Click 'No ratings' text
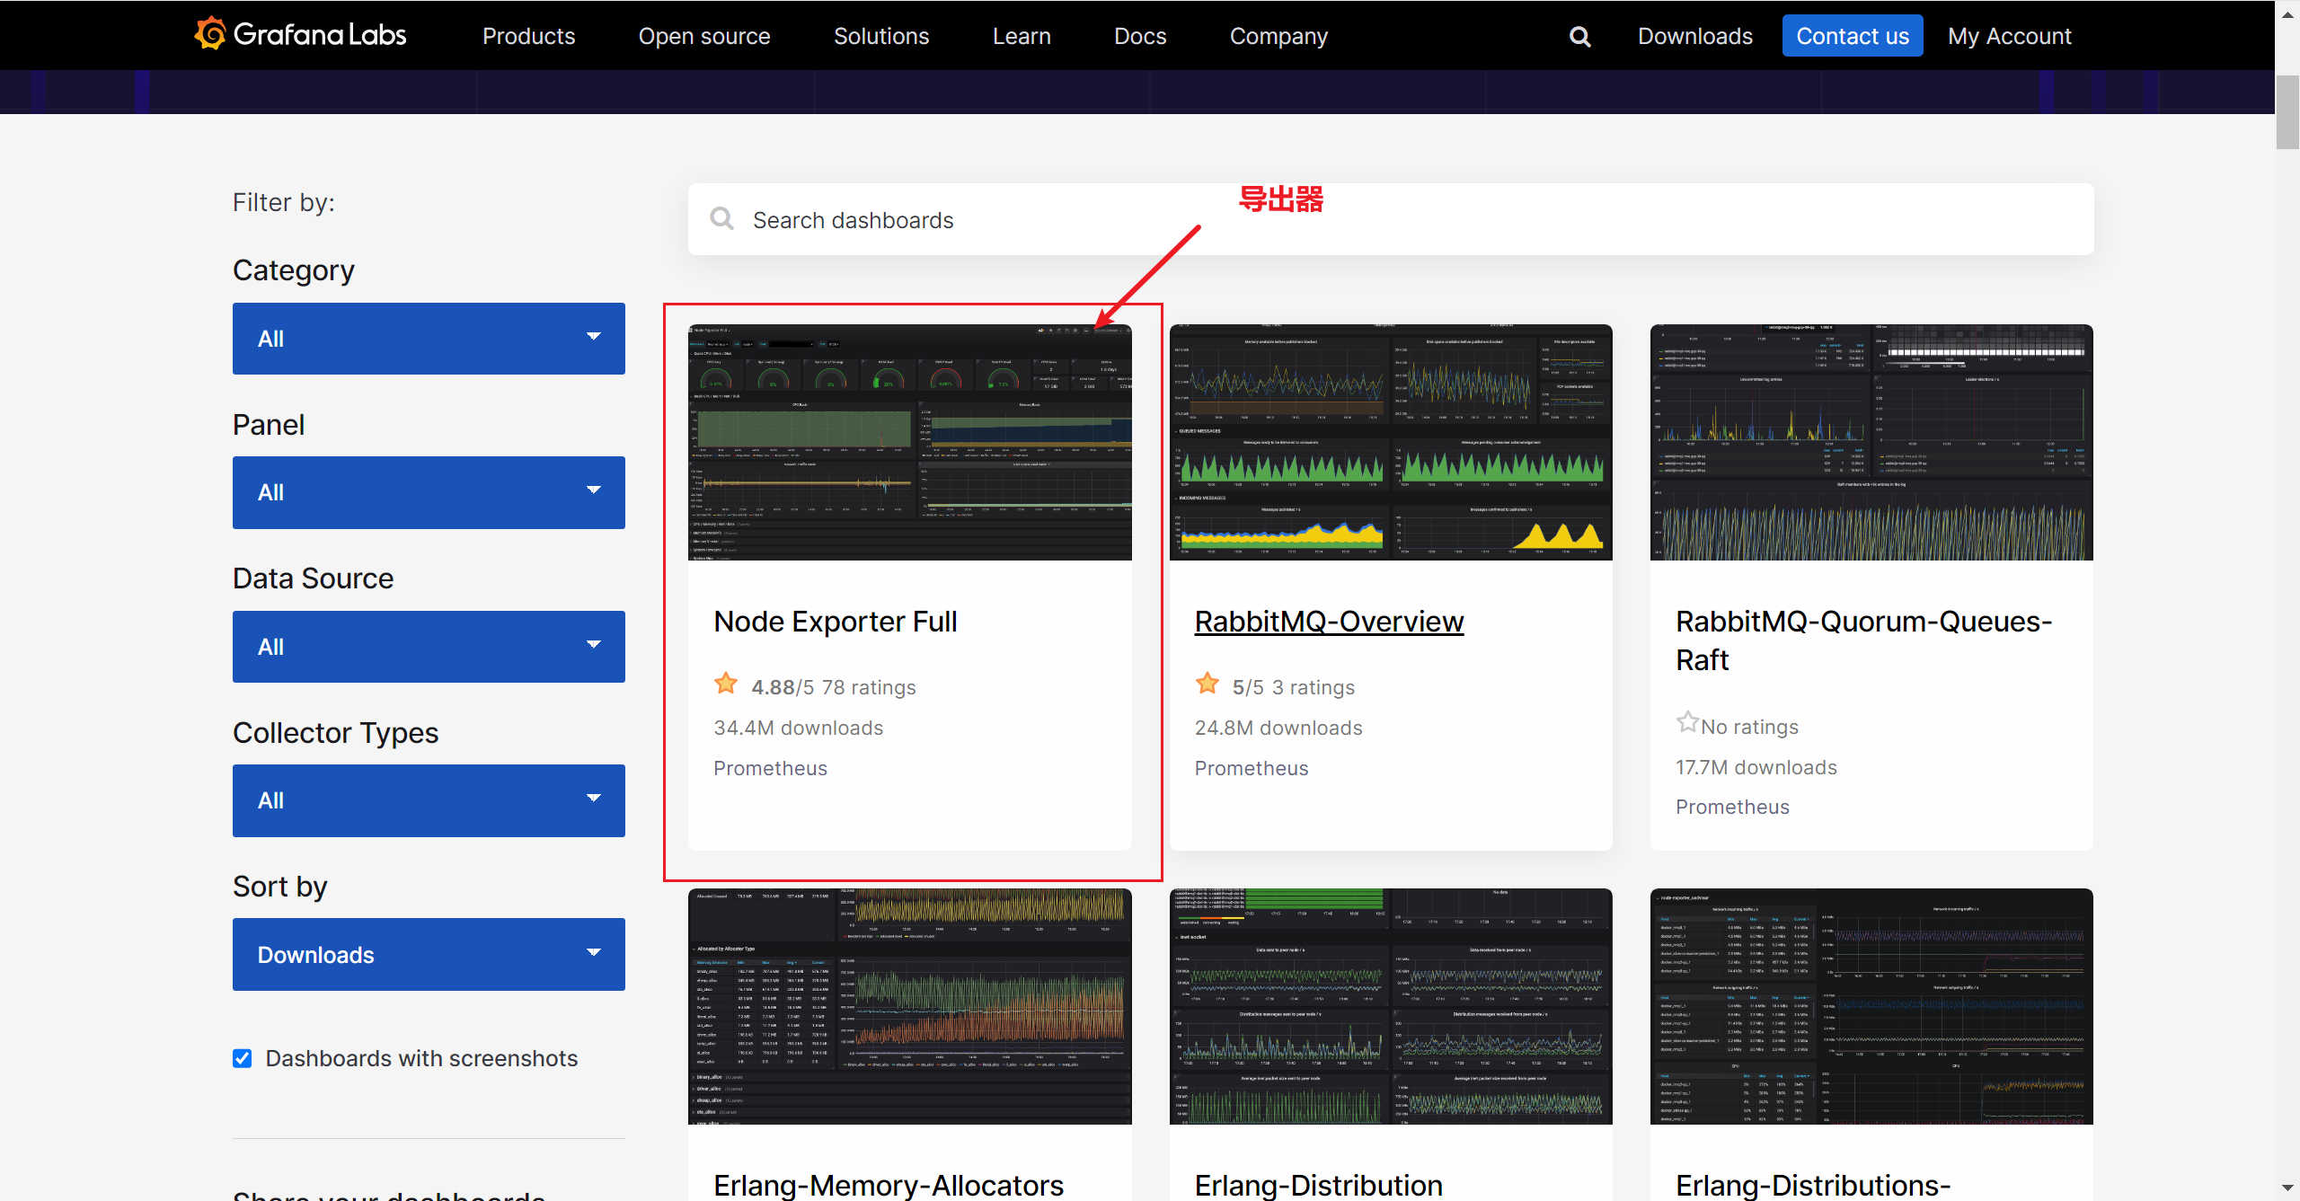 1750,727
